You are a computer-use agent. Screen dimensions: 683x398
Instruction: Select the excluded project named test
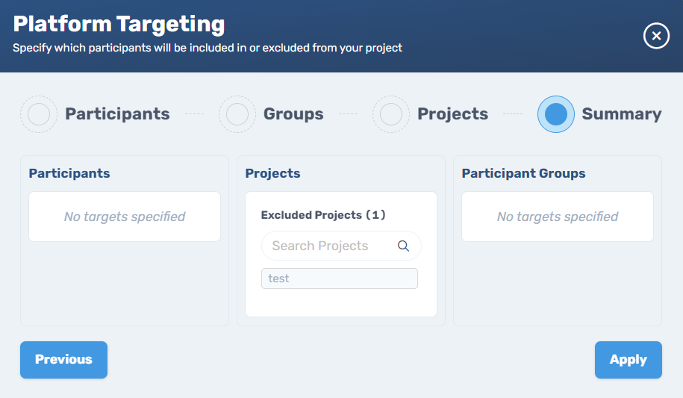(x=340, y=279)
